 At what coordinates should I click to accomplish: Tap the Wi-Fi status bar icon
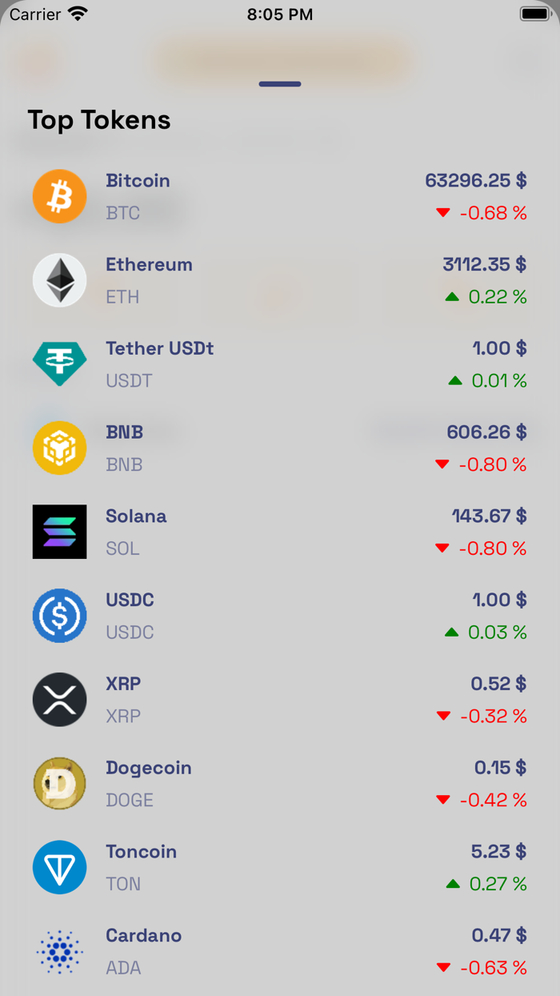click(76, 13)
